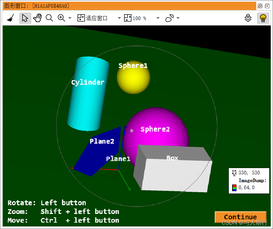Click the RGB color swatch showing 0, 64, 0
This screenshot has width=273, height=229.
coord(234,188)
